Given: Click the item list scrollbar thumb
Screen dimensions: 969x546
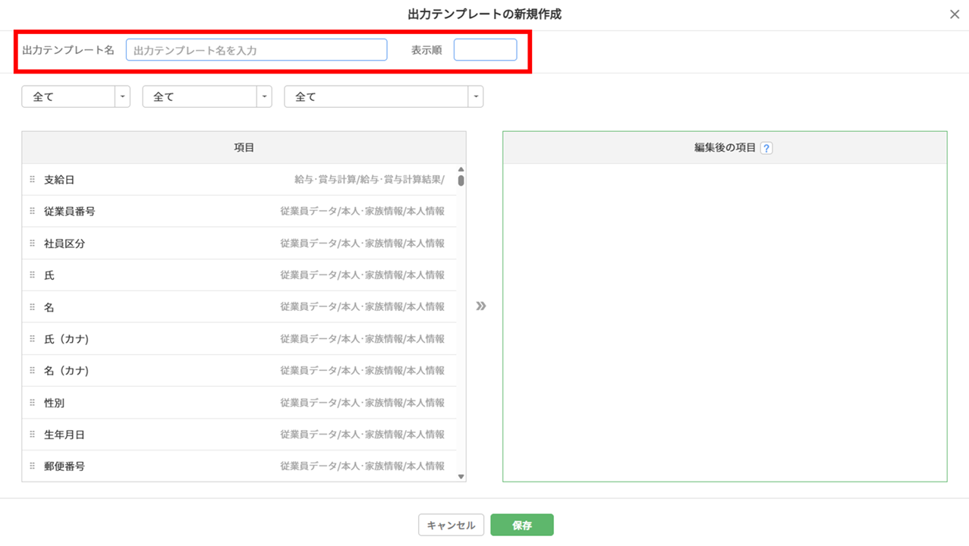Looking at the screenshot, I should click(x=461, y=180).
